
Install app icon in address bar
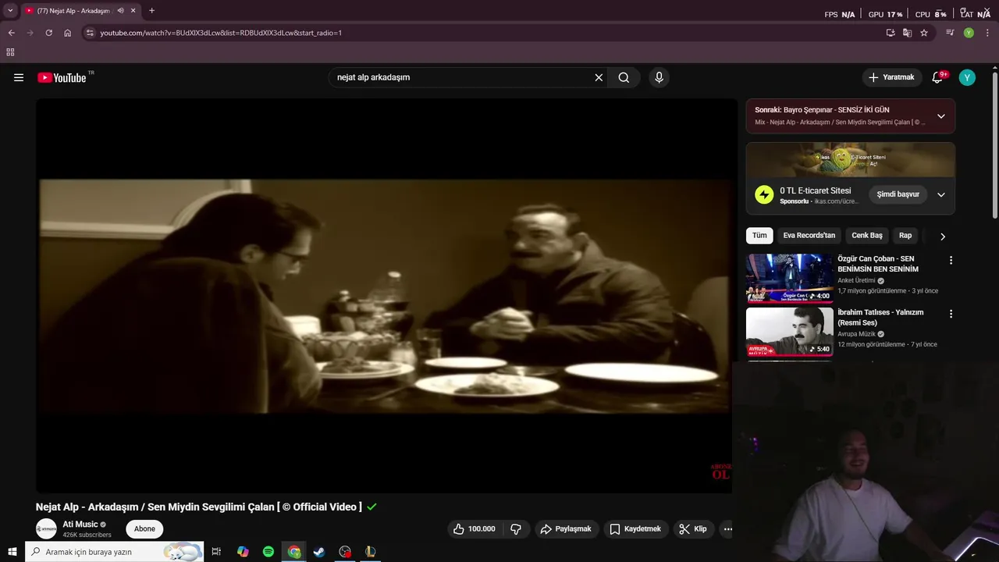(x=890, y=33)
